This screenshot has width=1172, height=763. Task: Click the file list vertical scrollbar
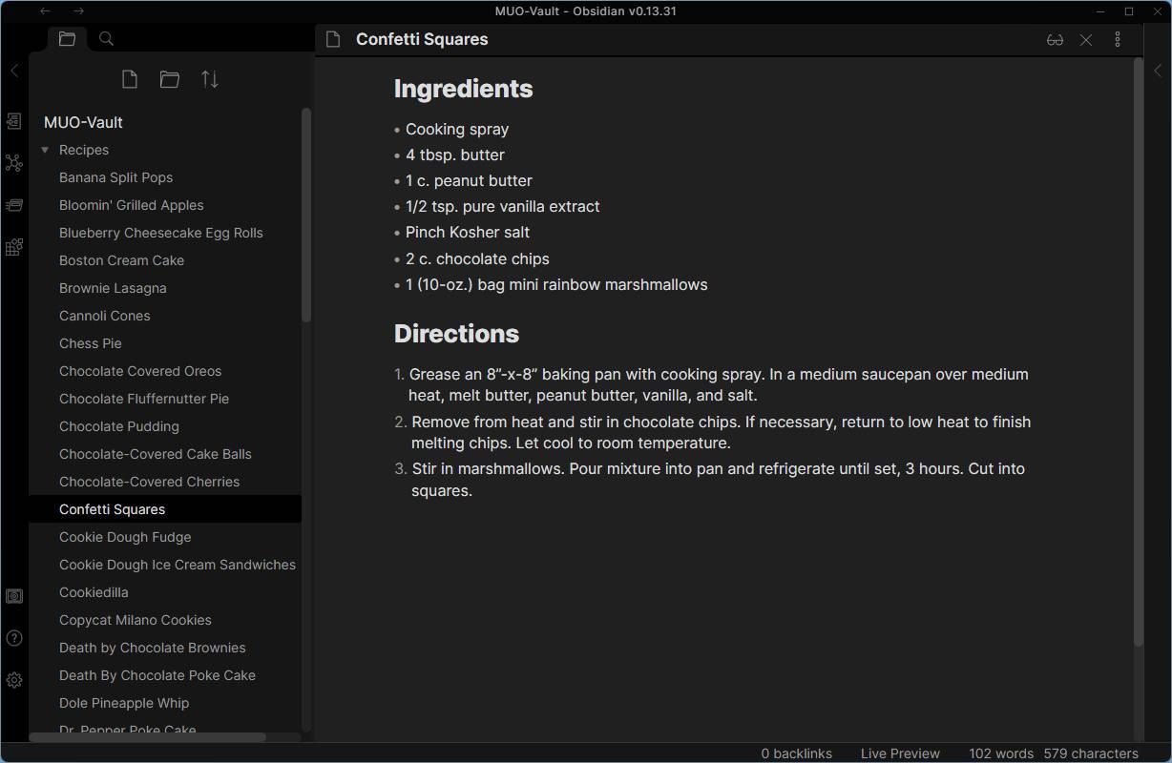point(306,215)
